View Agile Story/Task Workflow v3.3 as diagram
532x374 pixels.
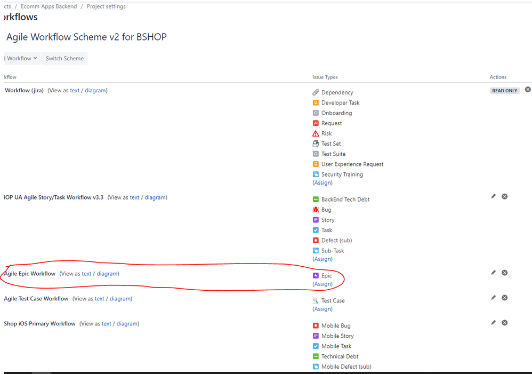click(x=156, y=197)
